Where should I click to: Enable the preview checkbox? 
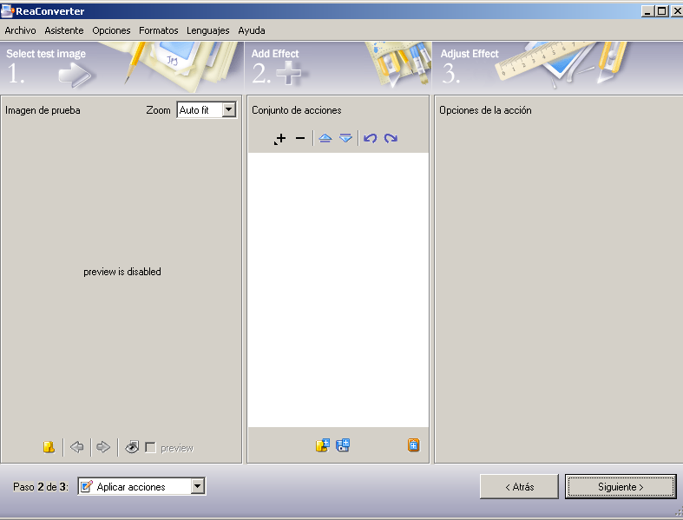150,448
